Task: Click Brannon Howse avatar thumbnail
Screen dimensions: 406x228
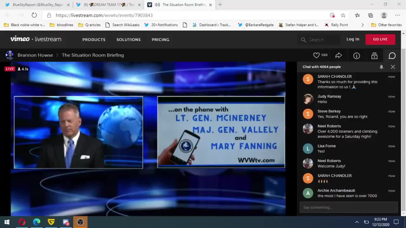Action: click(10, 55)
